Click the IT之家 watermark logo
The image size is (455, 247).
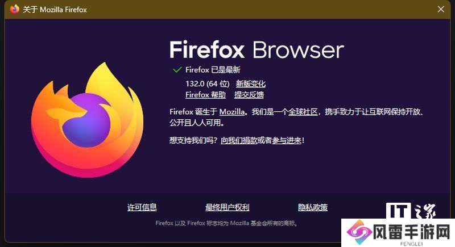[x=411, y=211]
